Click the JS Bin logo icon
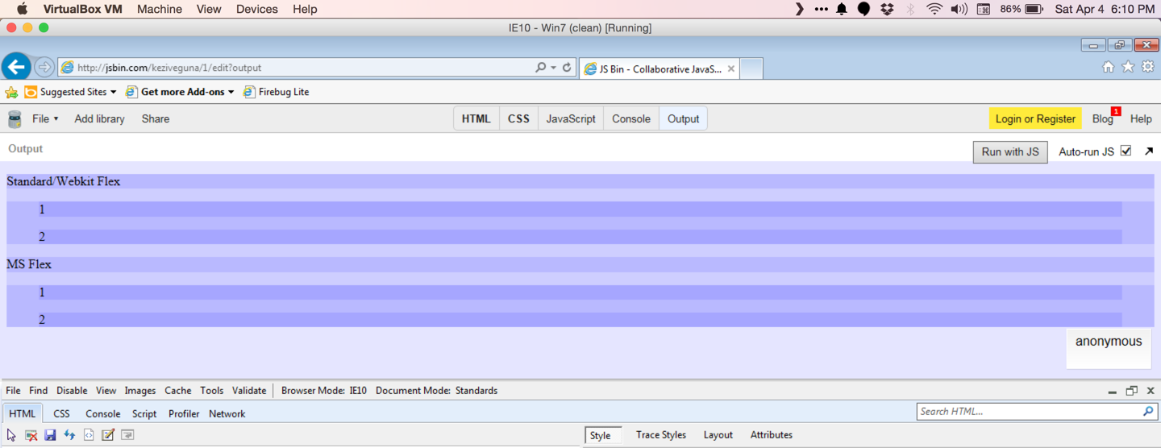Image resolution: width=1161 pixels, height=448 pixels. click(x=15, y=119)
